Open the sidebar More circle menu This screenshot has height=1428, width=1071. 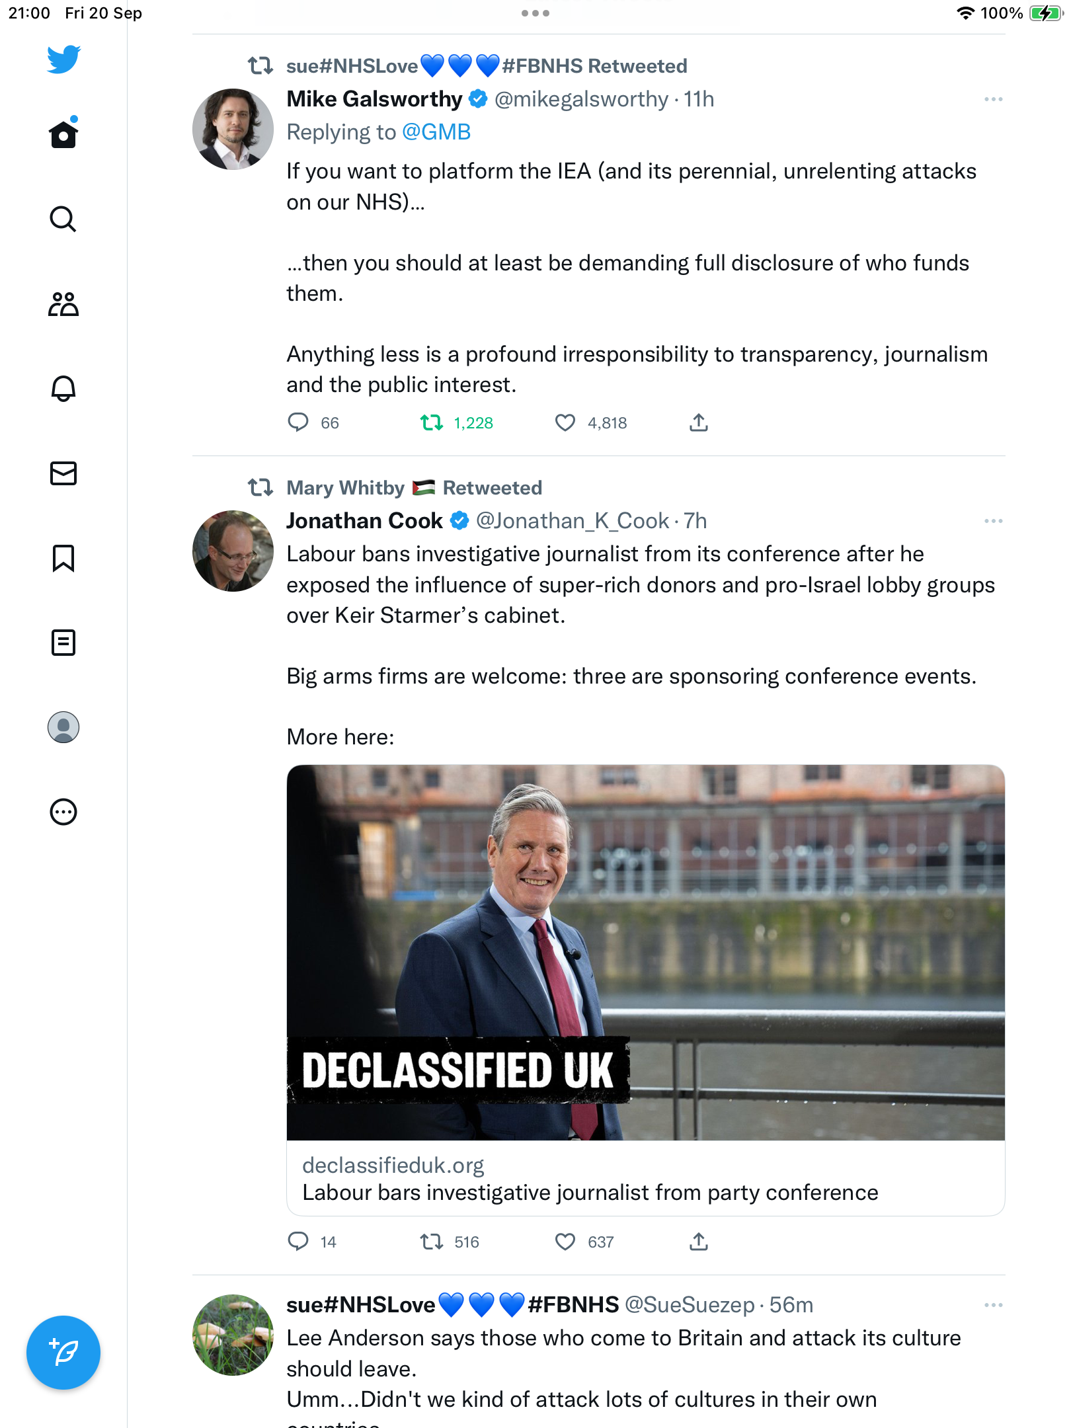click(63, 812)
